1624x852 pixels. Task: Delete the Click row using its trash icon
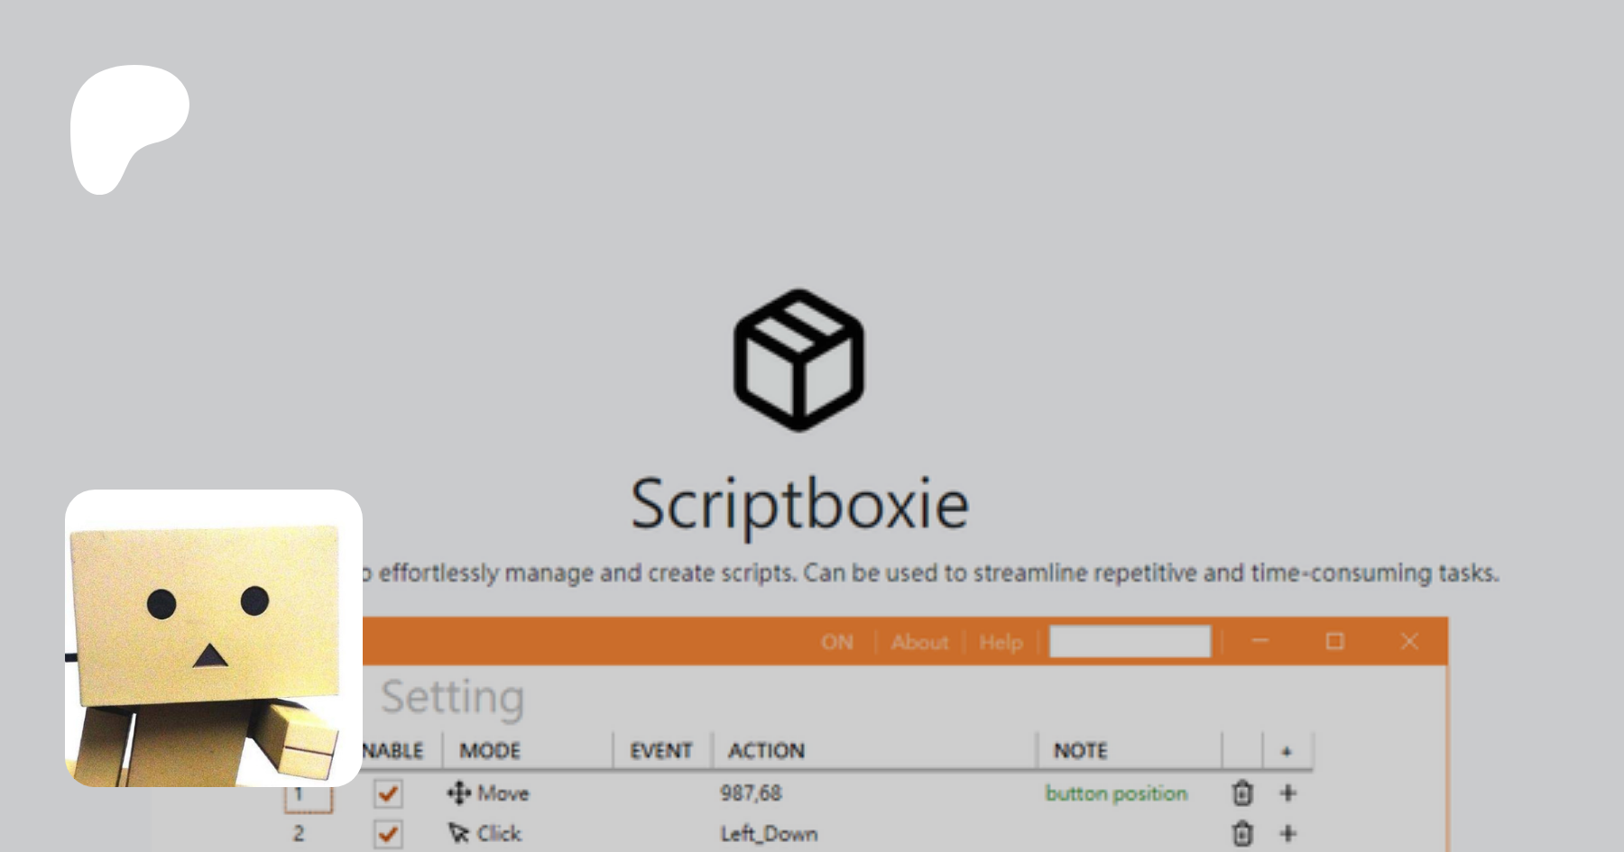[x=1242, y=833]
